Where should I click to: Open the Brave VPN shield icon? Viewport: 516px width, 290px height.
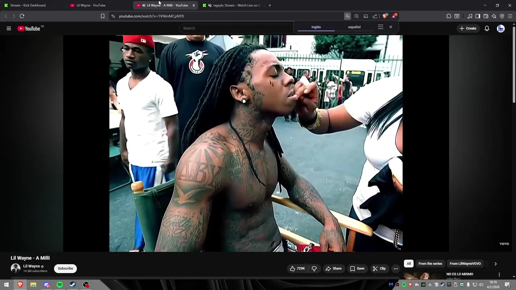coord(502,16)
